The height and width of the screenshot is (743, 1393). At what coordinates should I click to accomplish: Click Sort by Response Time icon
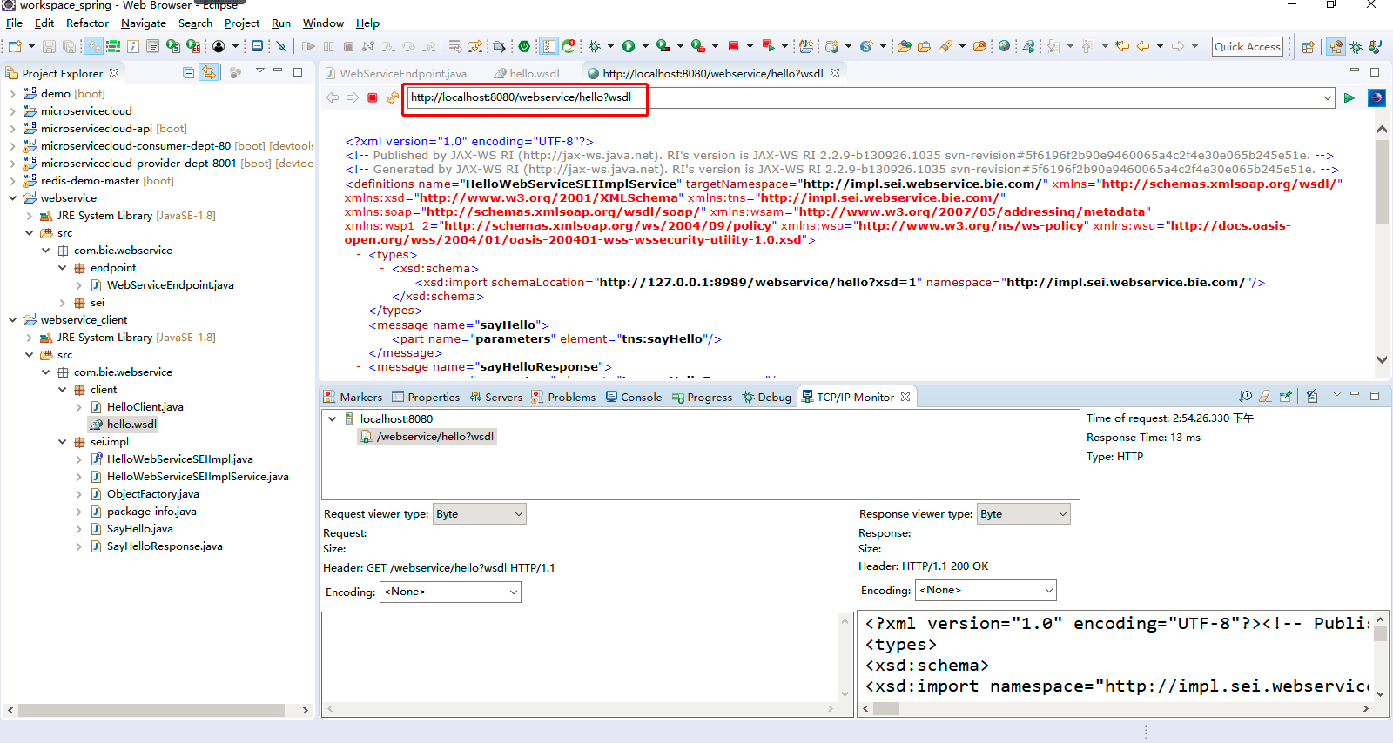[x=1246, y=397]
